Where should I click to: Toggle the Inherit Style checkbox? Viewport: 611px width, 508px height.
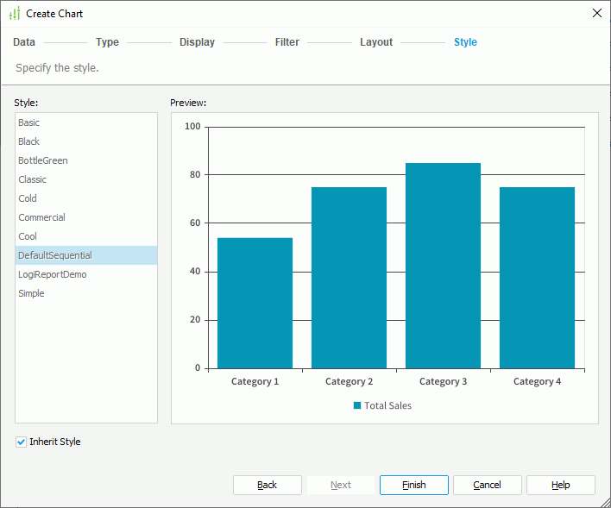point(22,442)
